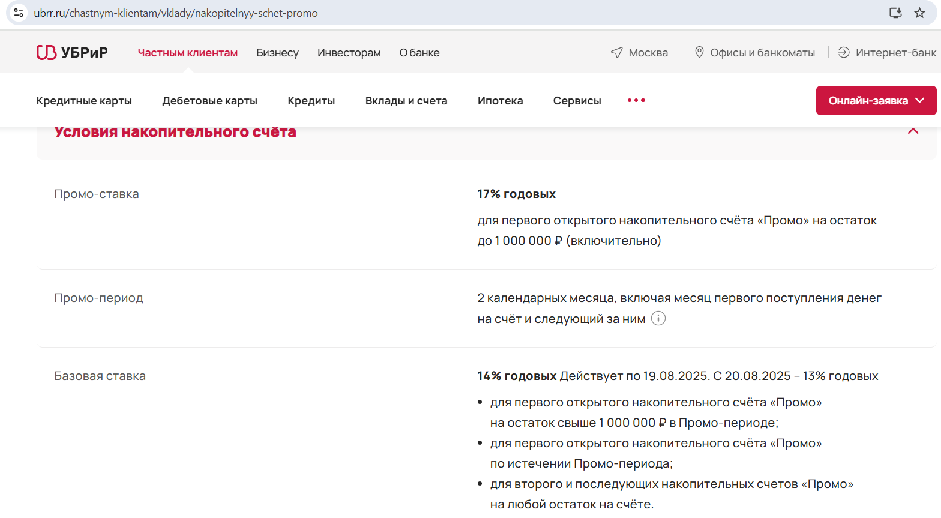
Task: Open the Вклады и счета menu
Action: coord(406,101)
